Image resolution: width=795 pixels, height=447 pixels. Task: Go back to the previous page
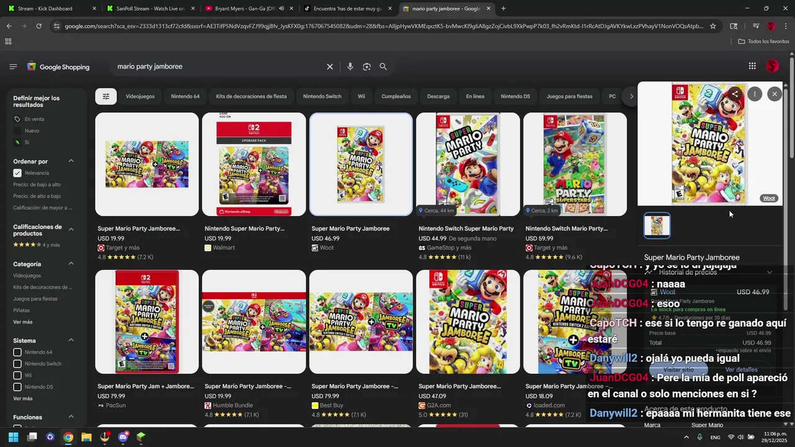click(x=9, y=26)
